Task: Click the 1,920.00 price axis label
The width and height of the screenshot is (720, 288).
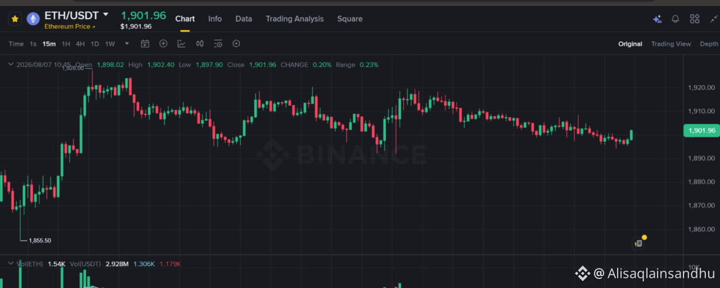Action: (701, 87)
